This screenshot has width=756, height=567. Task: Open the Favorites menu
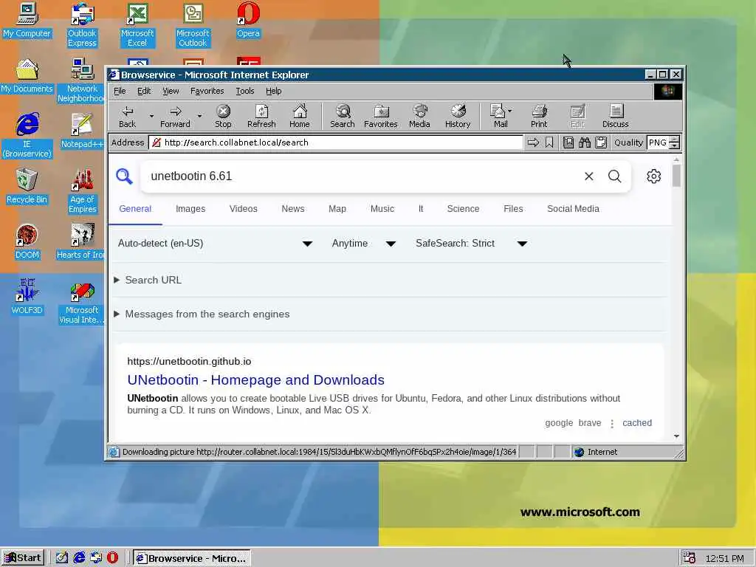click(207, 91)
